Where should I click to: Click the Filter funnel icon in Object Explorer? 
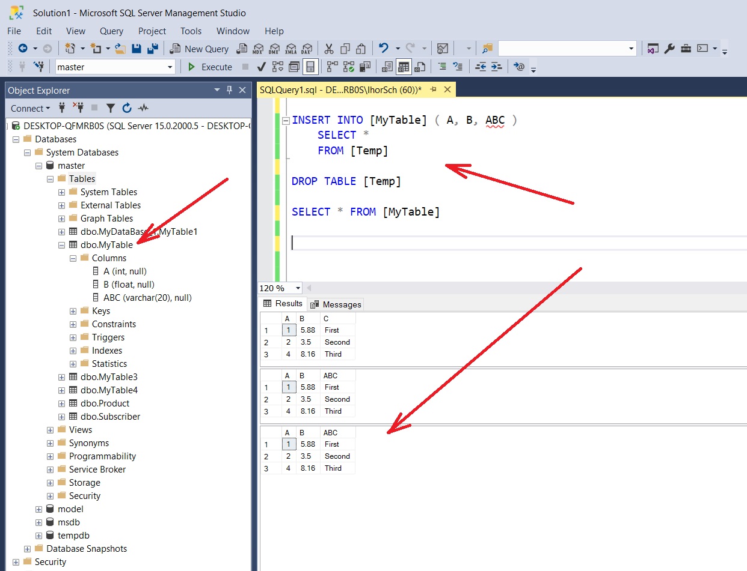[x=111, y=108]
